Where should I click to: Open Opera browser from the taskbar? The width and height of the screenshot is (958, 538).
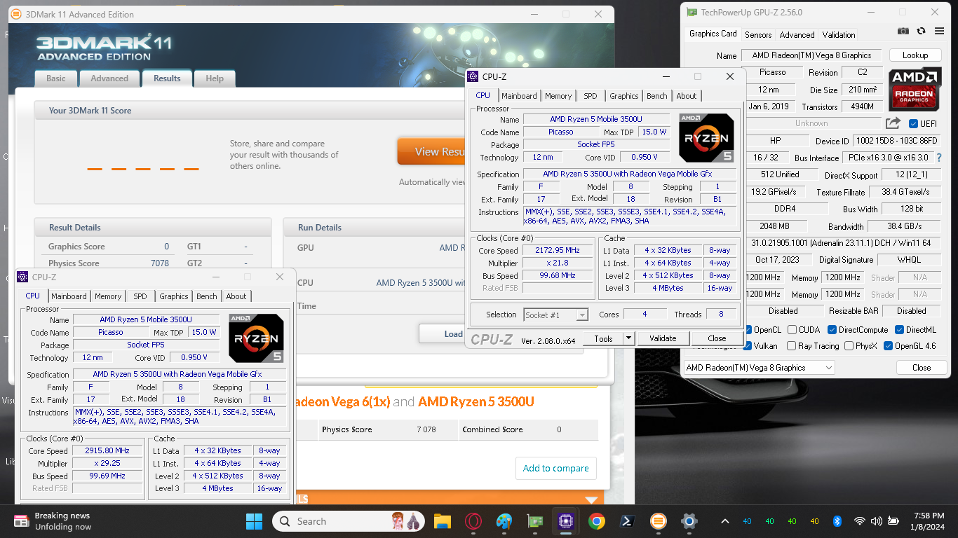click(x=473, y=521)
